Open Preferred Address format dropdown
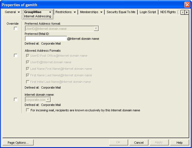 [96, 29]
